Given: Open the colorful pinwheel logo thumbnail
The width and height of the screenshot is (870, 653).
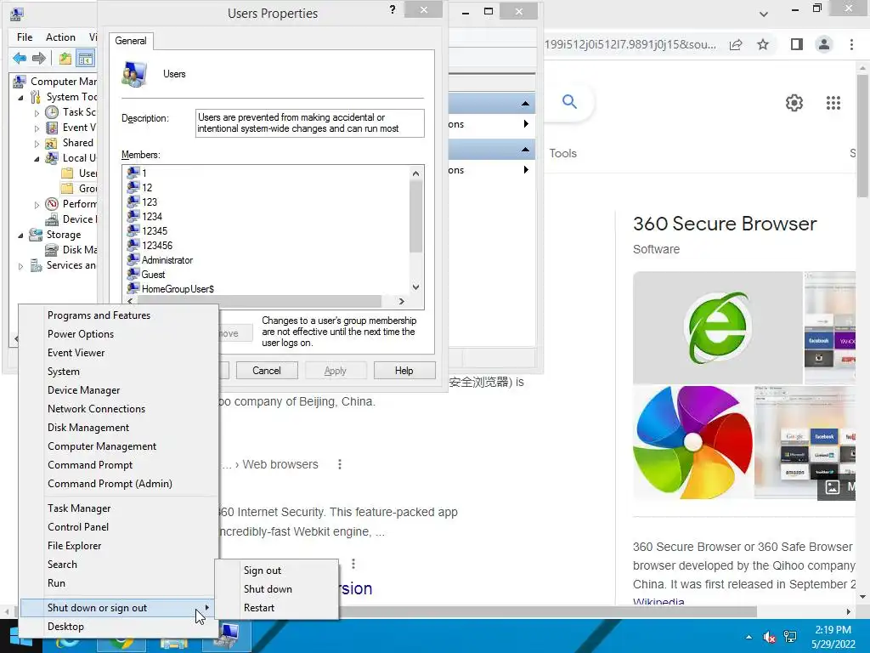Looking at the screenshot, I should [692, 442].
